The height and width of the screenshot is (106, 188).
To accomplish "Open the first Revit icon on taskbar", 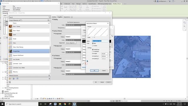I will [x=55, y=104].
